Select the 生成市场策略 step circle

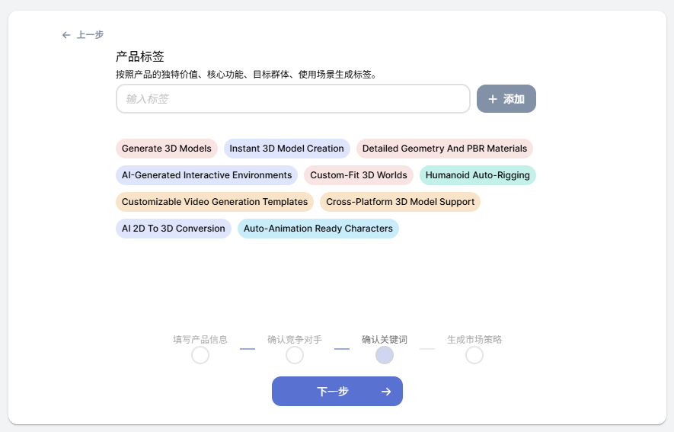pyautogui.click(x=474, y=355)
